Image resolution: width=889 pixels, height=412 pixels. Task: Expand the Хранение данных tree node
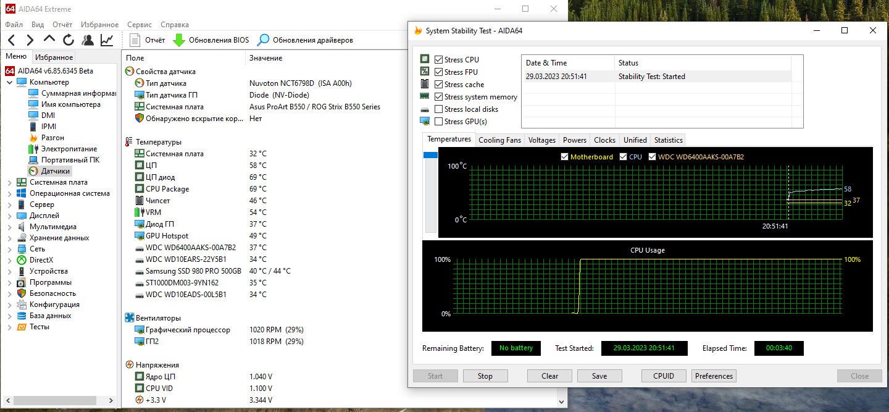click(9, 238)
